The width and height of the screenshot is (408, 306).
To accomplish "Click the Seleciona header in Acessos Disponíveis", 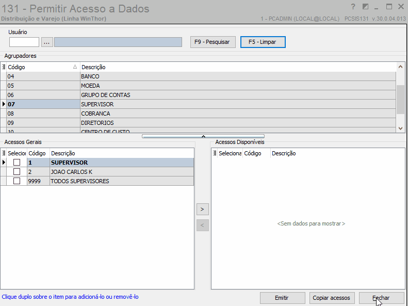I will coord(230,153).
